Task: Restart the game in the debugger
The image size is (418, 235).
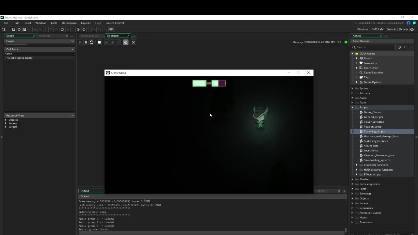Action: click(91, 42)
